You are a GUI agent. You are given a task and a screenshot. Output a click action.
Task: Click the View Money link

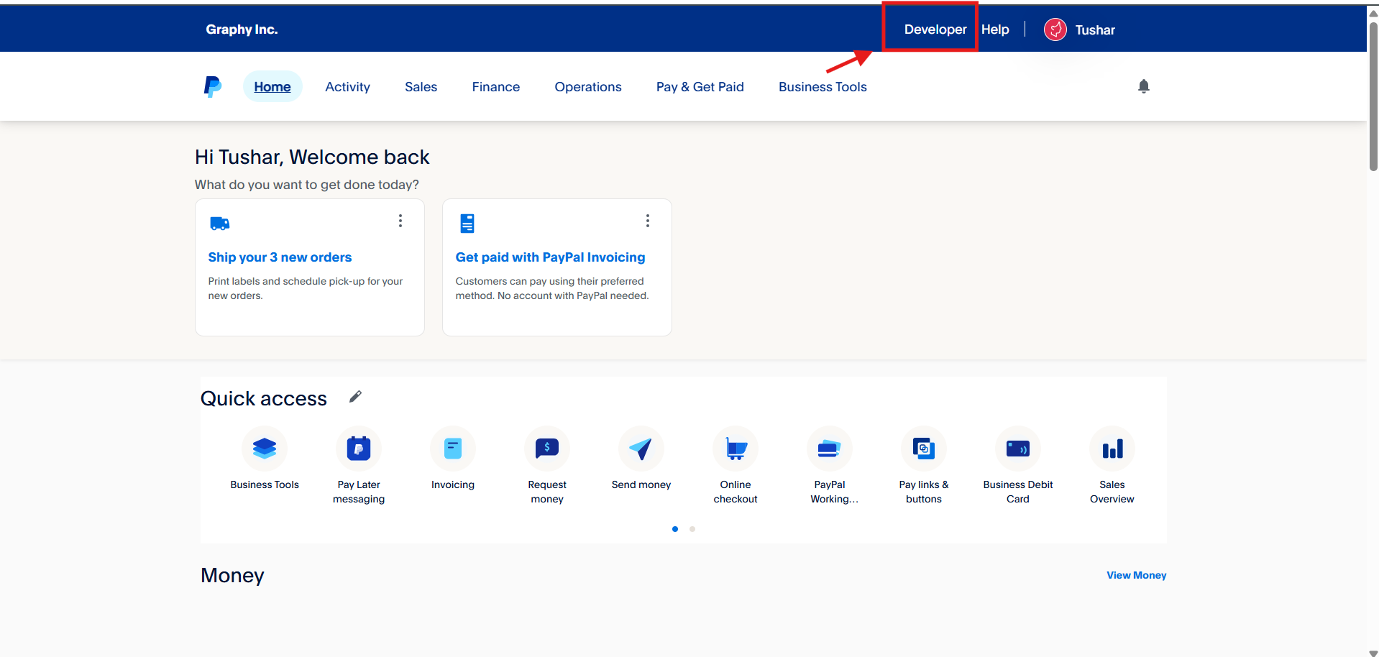point(1136,575)
